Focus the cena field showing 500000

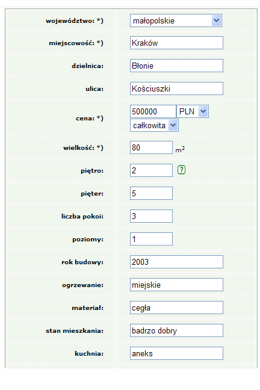click(x=153, y=111)
